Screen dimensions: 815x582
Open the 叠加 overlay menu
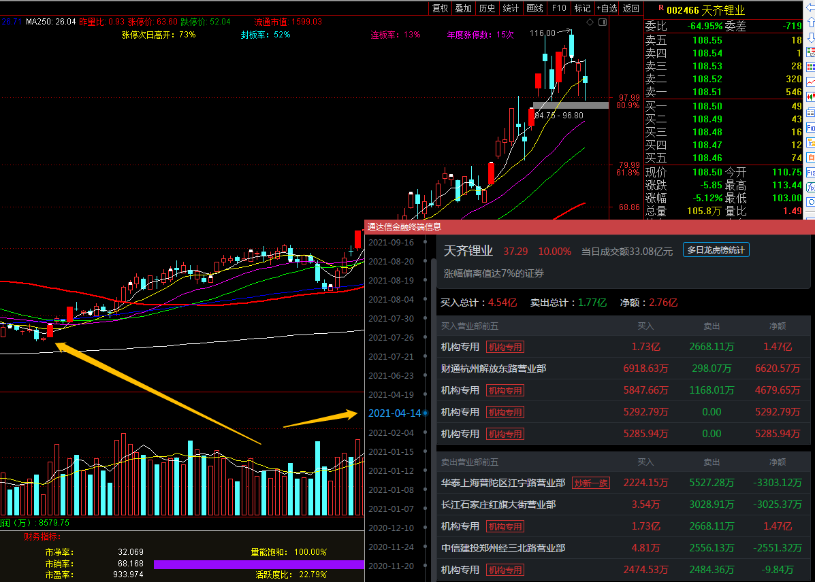pyautogui.click(x=463, y=8)
